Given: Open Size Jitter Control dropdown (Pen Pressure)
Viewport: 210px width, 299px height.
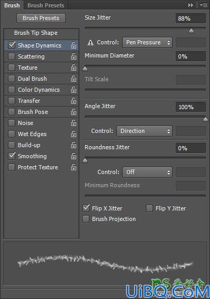Looking at the screenshot, I should click(x=147, y=42).
